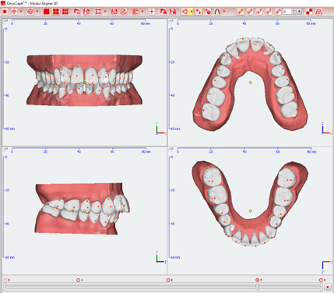
Task: Select the rainbow arch form tool
Action: pos(217,12)
